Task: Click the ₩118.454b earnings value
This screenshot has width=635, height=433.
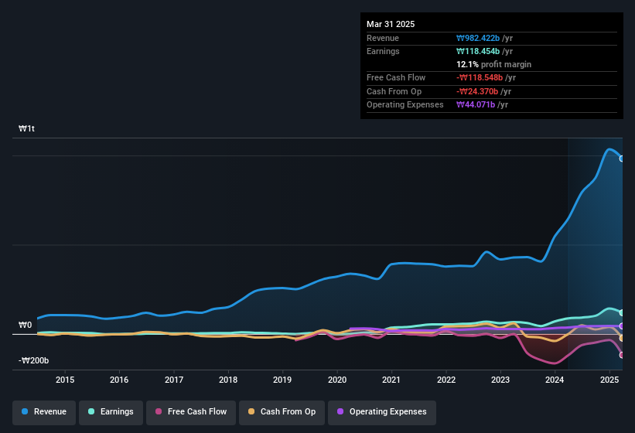Action: tap(478, 51)
